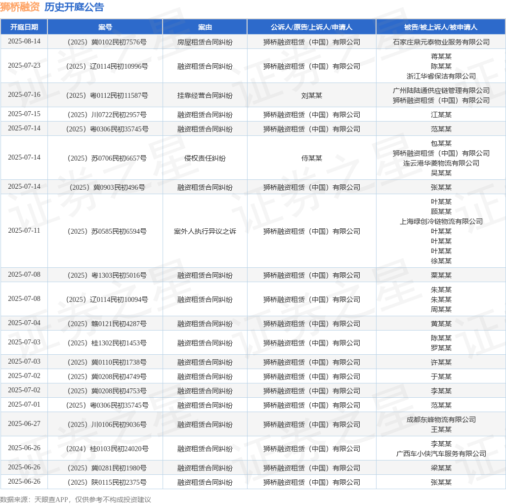Click defendant 徐某某
Viewport: 506px width, 504px height.
(441, 261)
